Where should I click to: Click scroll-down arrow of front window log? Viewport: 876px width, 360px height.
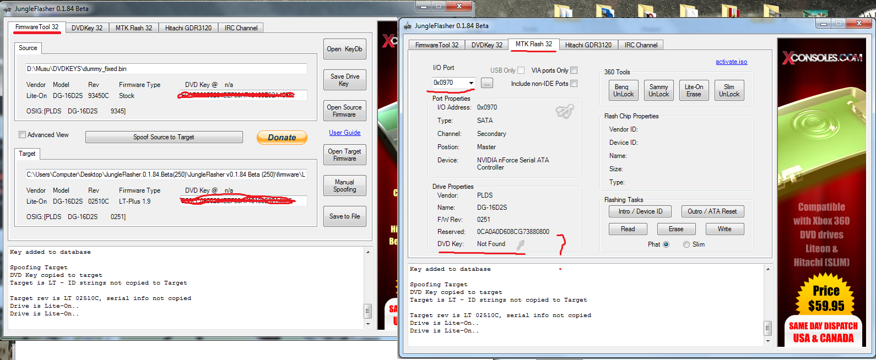[768, 341]
